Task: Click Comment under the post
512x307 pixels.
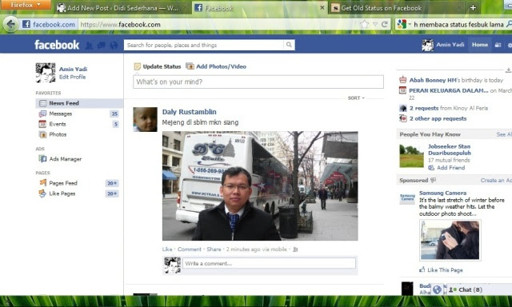Action: (190, 249)
